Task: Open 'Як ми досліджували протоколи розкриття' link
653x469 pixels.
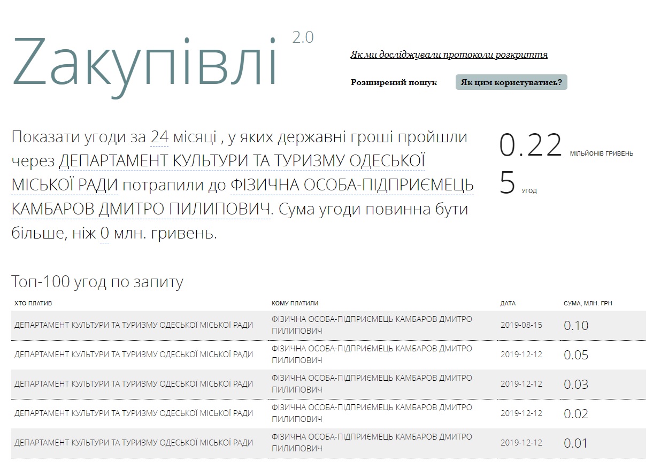Action: tap(449, 55)
